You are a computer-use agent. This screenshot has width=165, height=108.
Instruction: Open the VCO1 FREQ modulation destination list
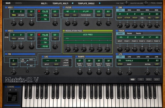[83, 34]
